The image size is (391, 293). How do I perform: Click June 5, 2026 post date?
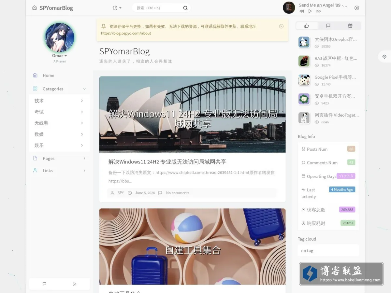145,193
